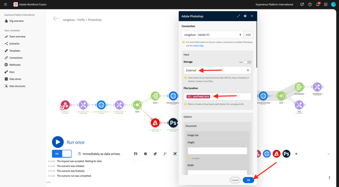Toggle the Storage map switch

click(247, 62)
